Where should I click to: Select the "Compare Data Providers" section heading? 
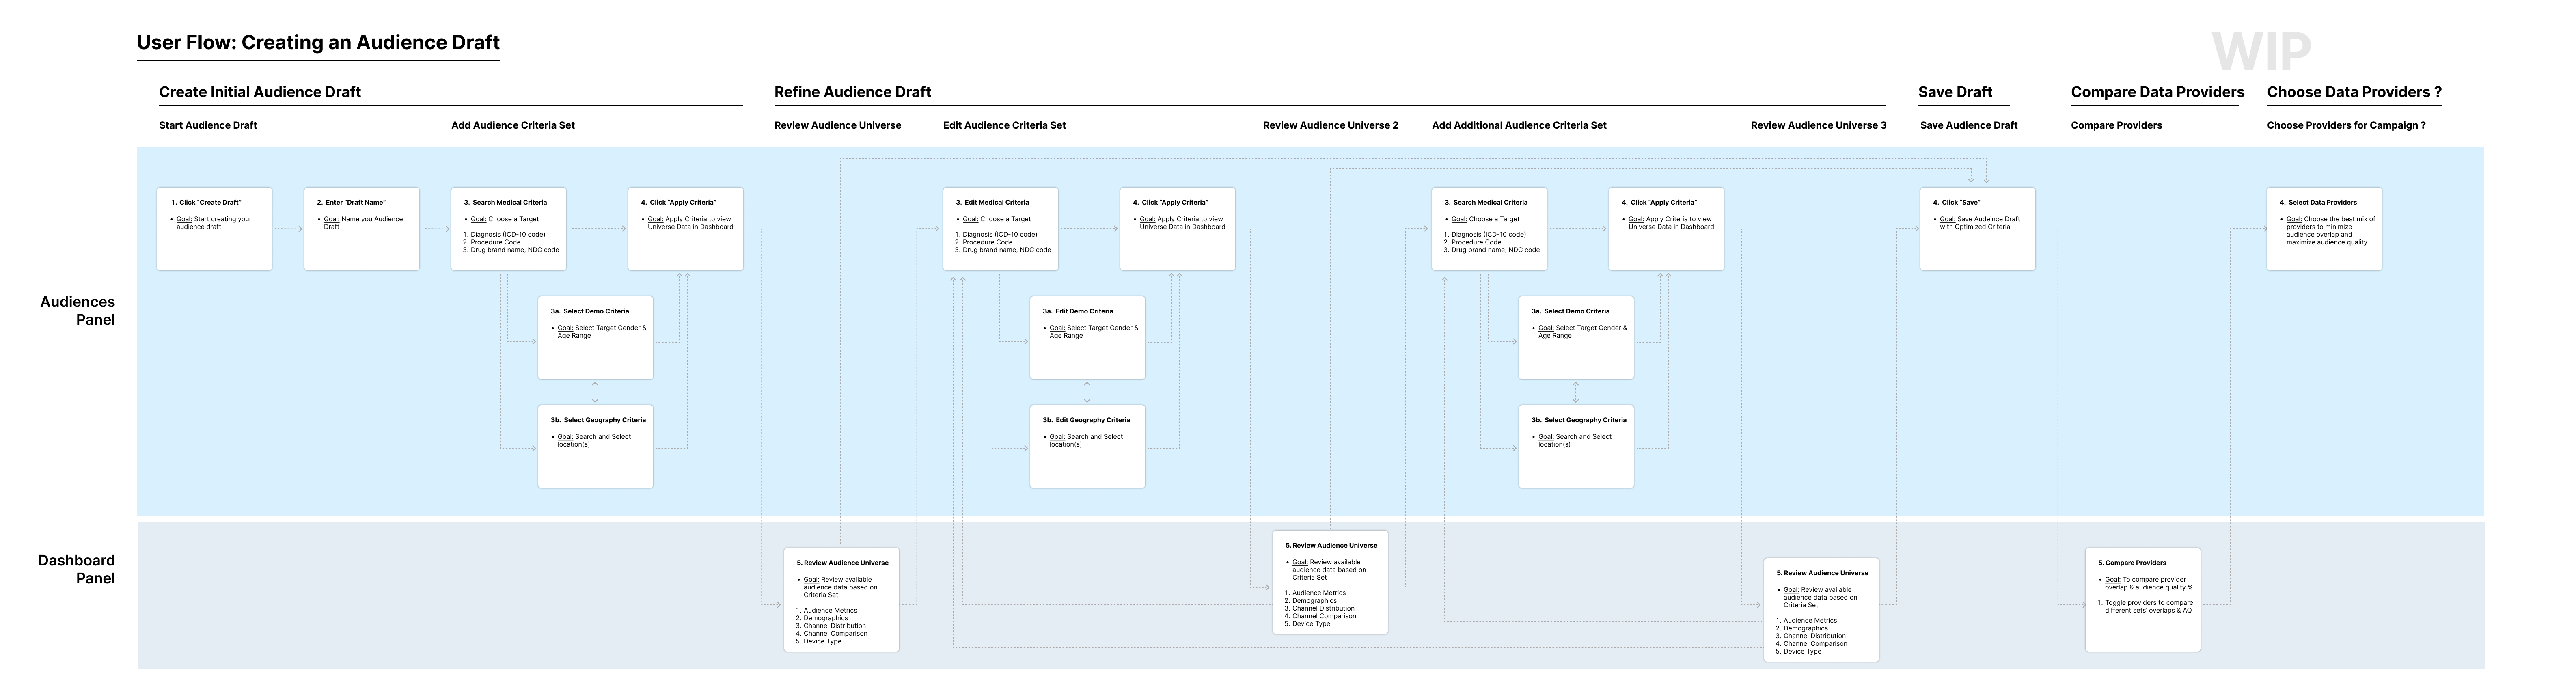point(2157,92)
